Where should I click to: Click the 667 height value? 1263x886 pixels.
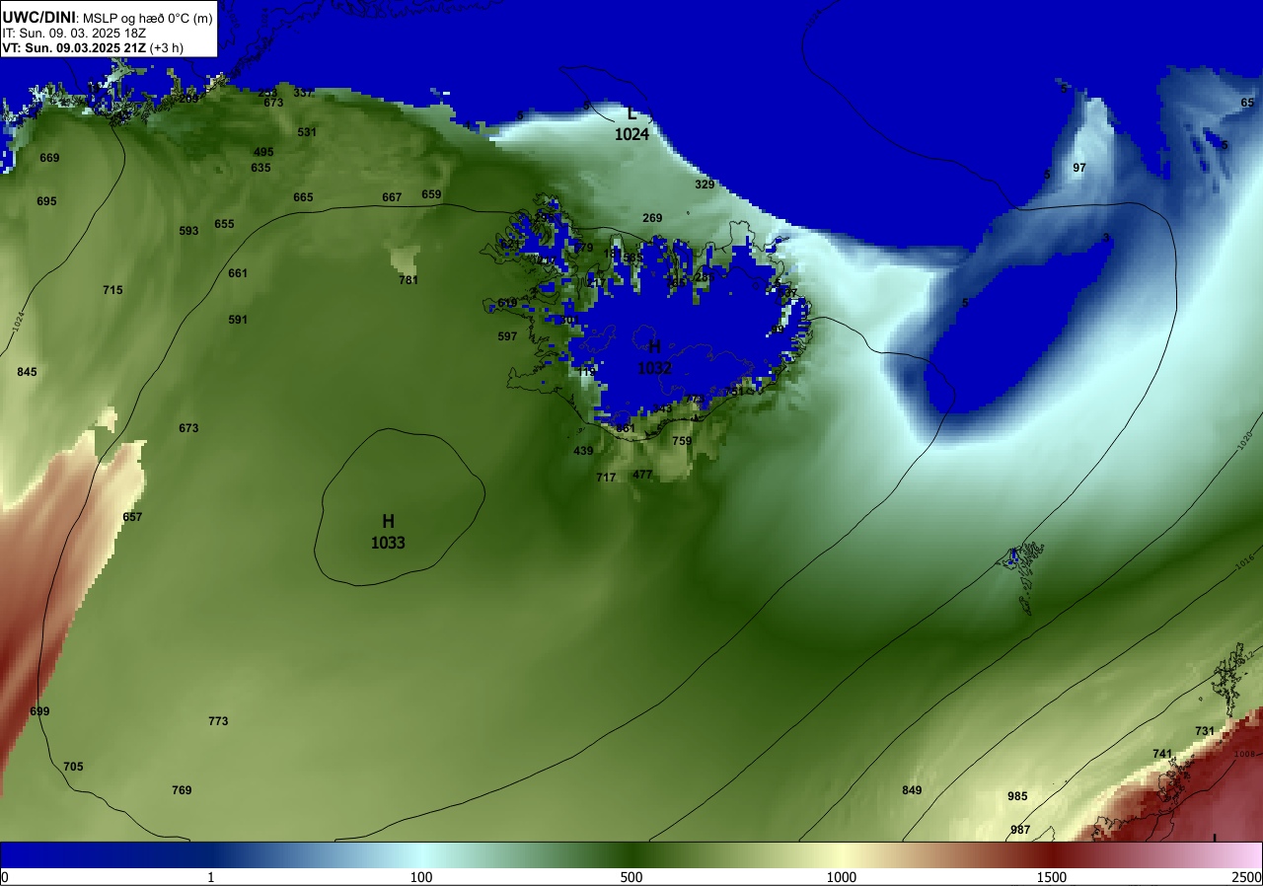(x=392, y=197)
